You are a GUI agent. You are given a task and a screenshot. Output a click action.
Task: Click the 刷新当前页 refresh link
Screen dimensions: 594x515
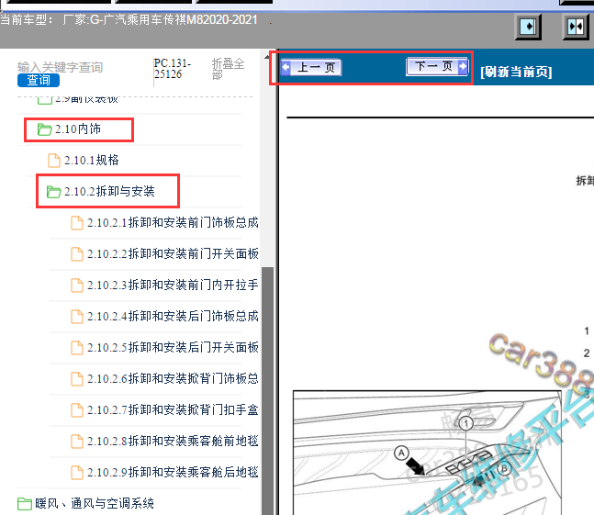tap(516, 72)
